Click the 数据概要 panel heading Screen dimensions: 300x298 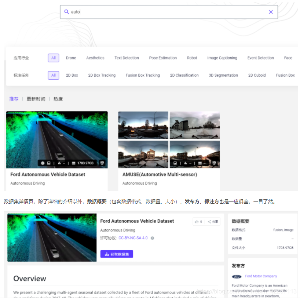click(240, 221)
